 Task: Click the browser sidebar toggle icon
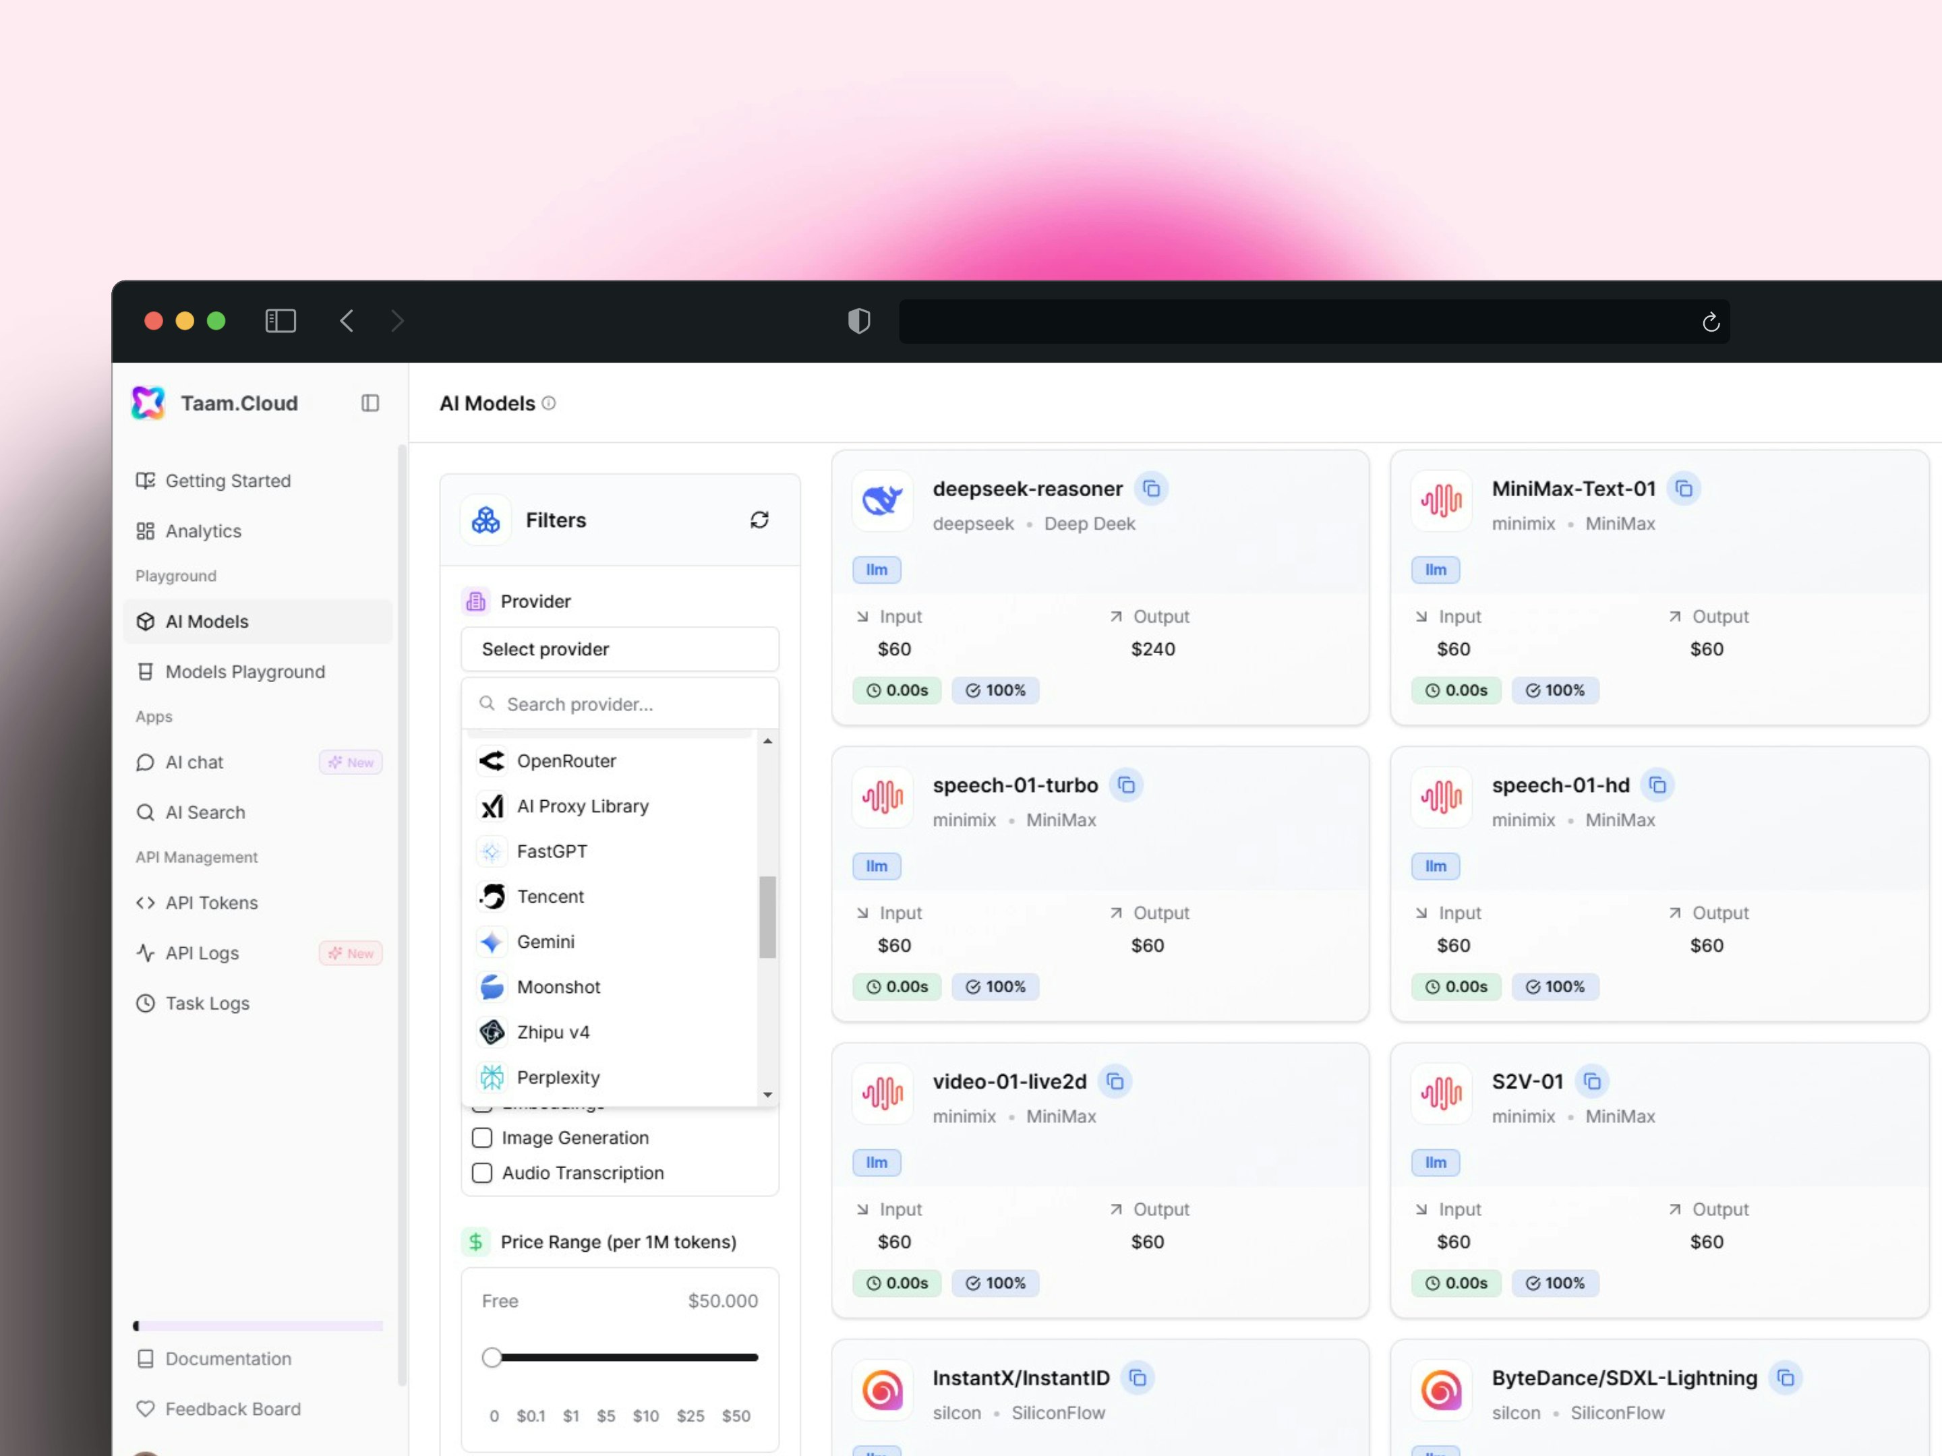(281, 322)
